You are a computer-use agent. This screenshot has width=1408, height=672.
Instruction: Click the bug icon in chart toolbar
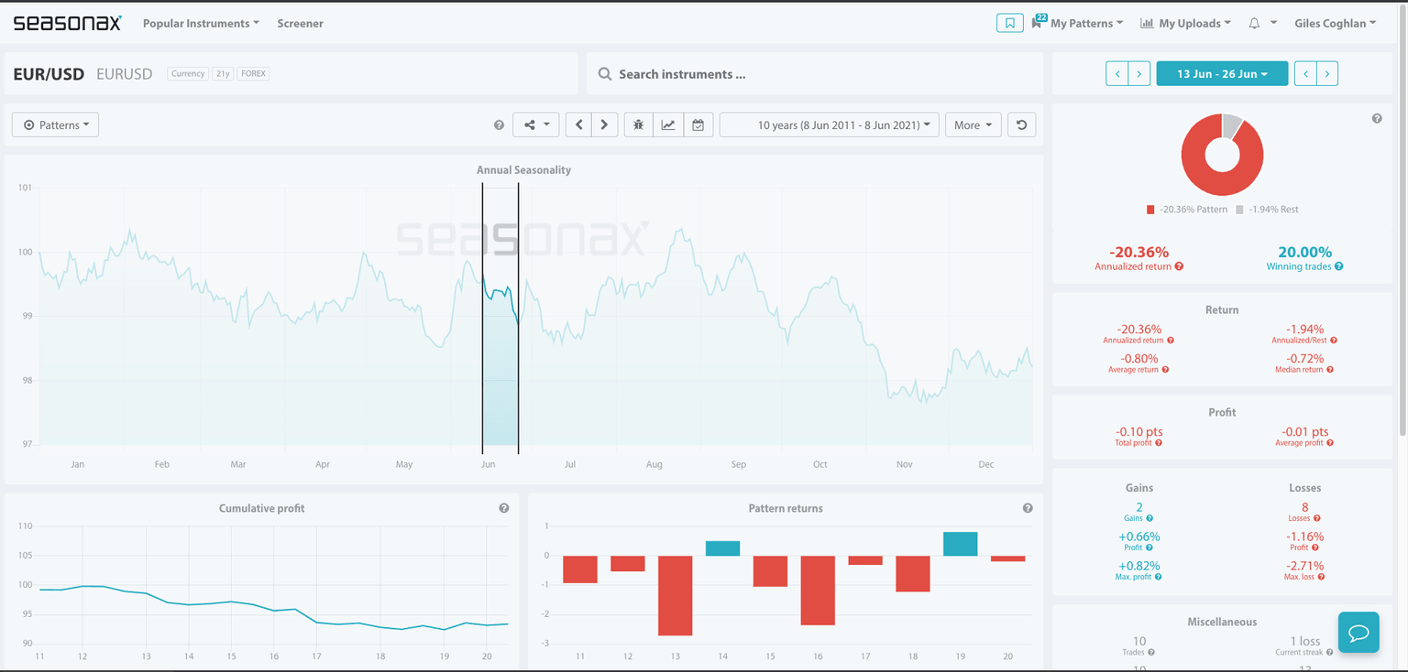coord(639,125)
